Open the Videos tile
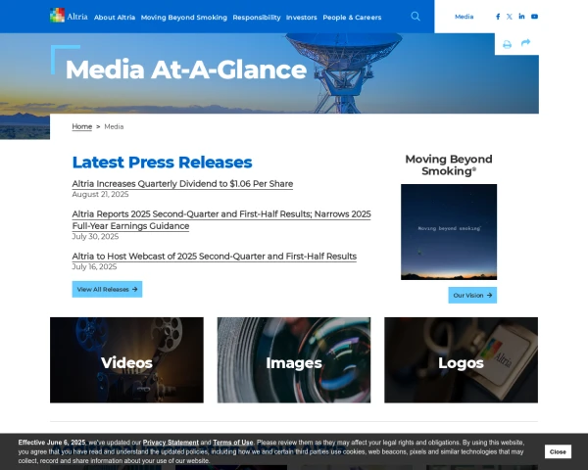Image resolution: width=588 pixels, height=470 pixels. pyautogui.click(x=126, y=360)
